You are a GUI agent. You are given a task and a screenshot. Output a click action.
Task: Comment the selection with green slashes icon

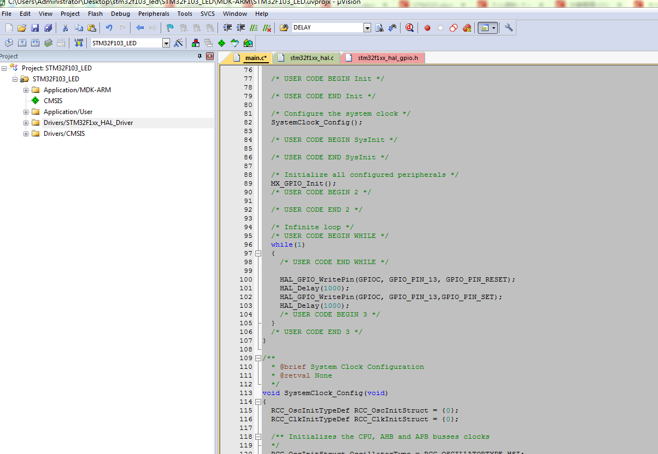click(254, 28)
